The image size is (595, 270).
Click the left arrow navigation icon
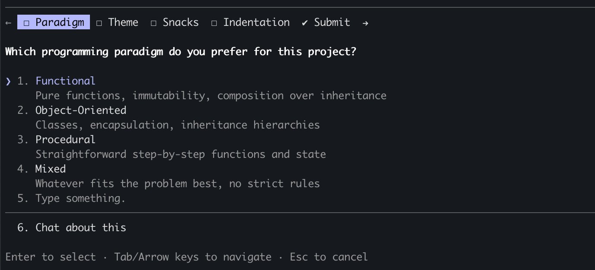[8, 22]
